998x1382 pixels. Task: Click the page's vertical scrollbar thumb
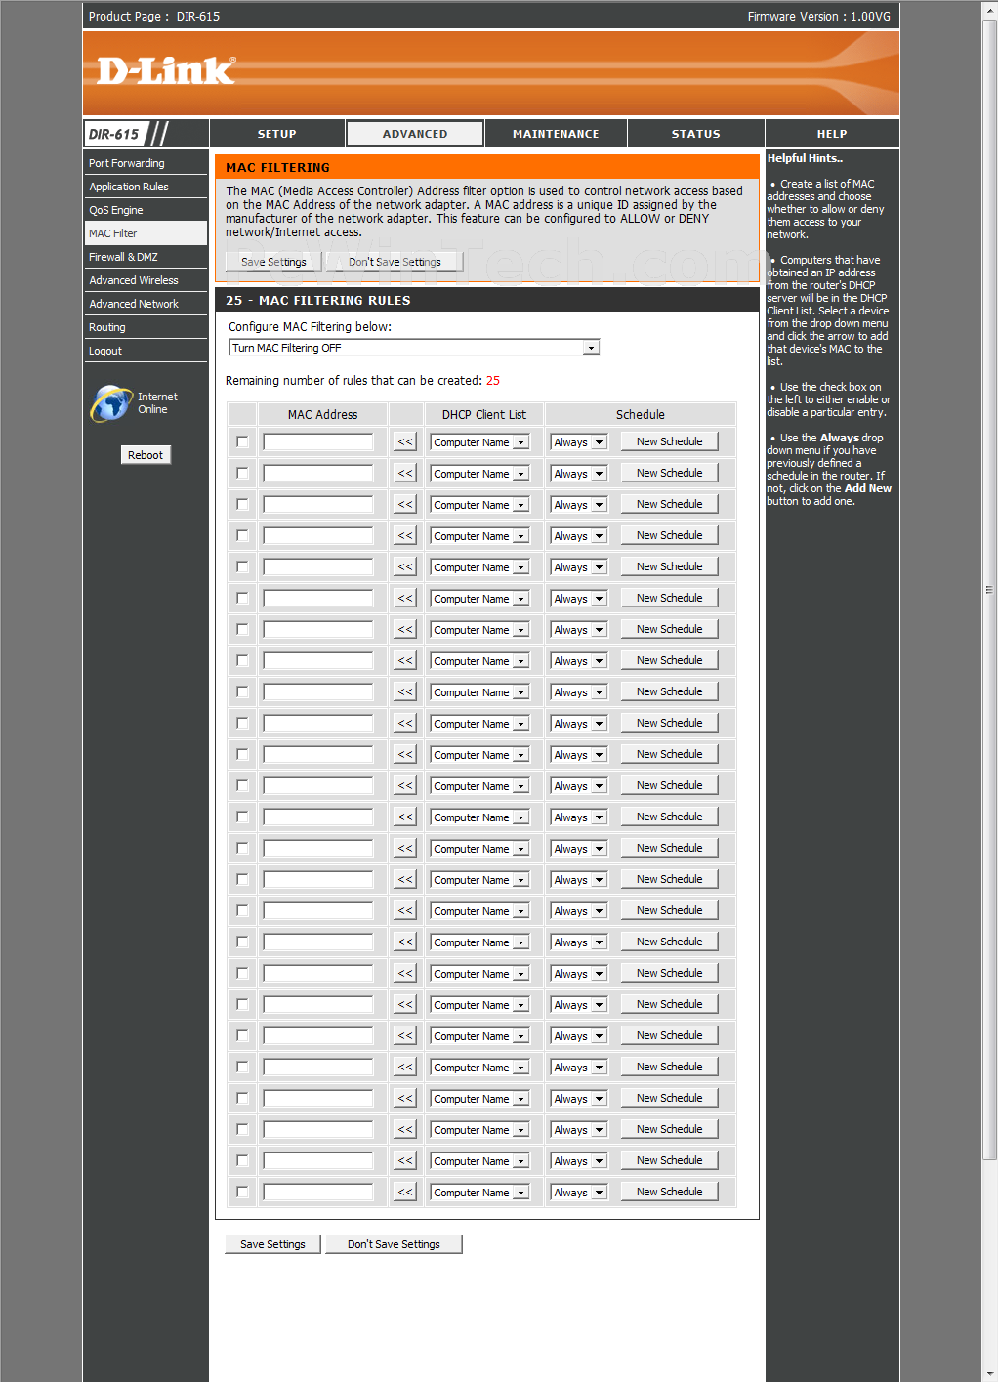pyautogui.click(x=989, y=589)
